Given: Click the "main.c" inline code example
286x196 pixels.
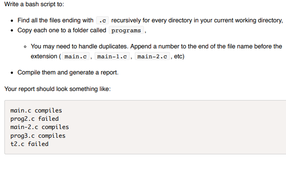Looking at the screenshot, I should click(76, 56).
